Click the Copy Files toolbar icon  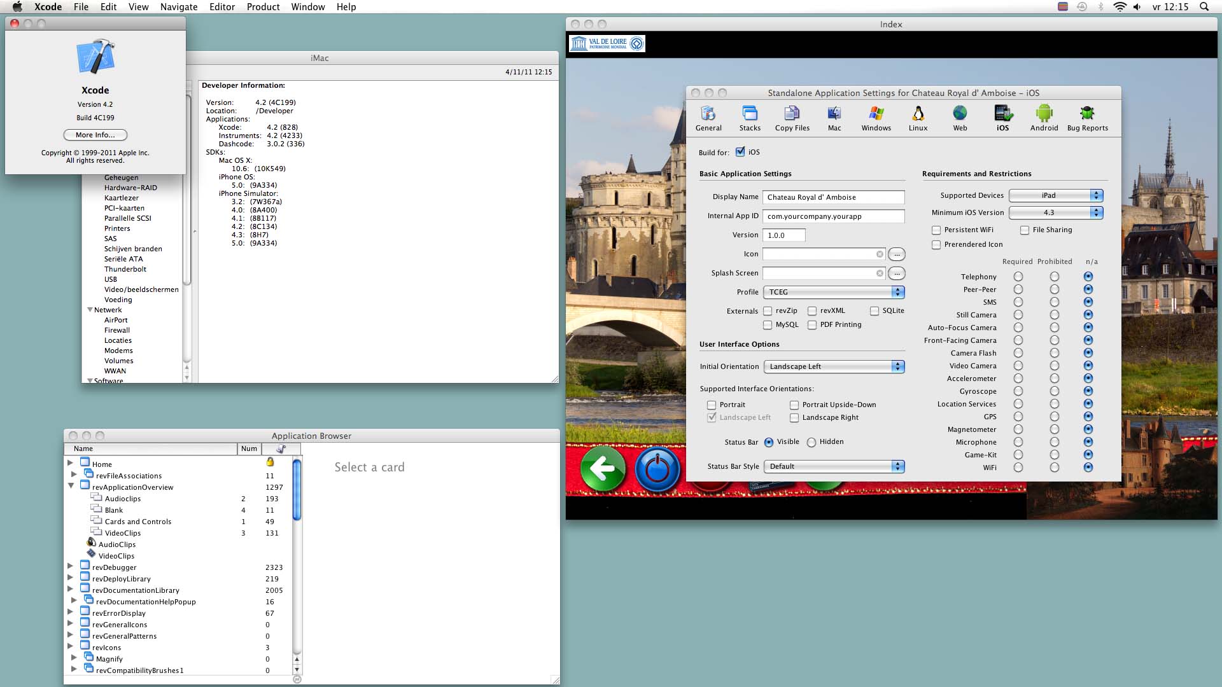pyautogui.click(x=792, y=114)
